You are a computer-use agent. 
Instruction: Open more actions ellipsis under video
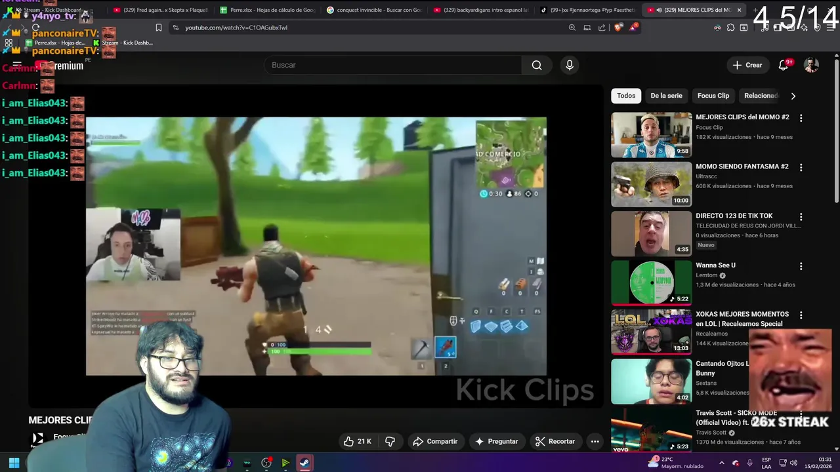click(595, 441)
